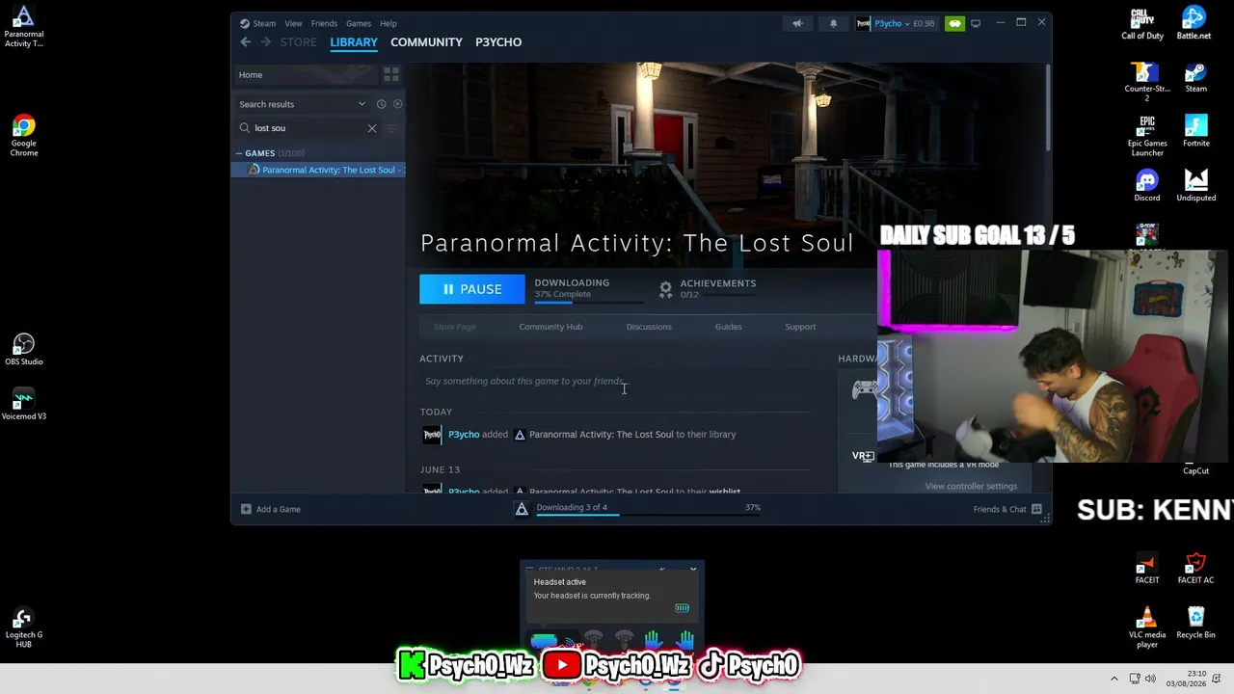Switch to the LIBRARY tab
The height and width of the screenshot is (694, 1234).
point(354,42)
